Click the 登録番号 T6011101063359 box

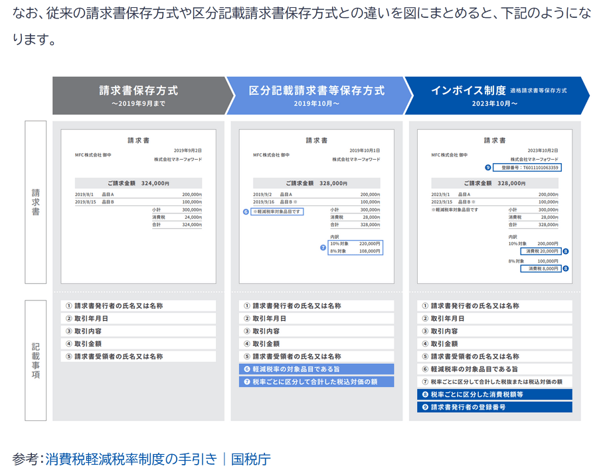point(527,168)
